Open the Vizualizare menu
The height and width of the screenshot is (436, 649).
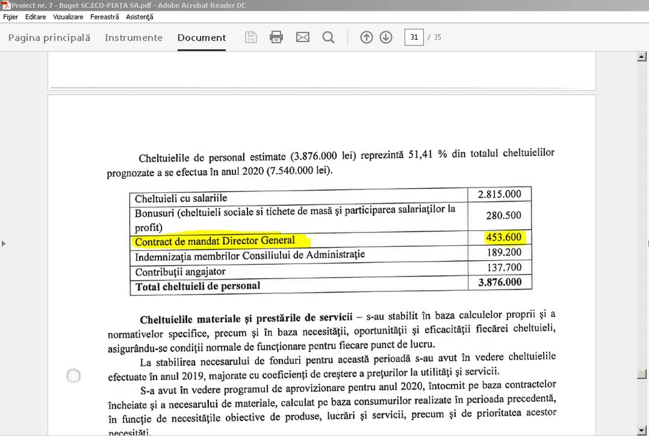(x=68, y=17)
